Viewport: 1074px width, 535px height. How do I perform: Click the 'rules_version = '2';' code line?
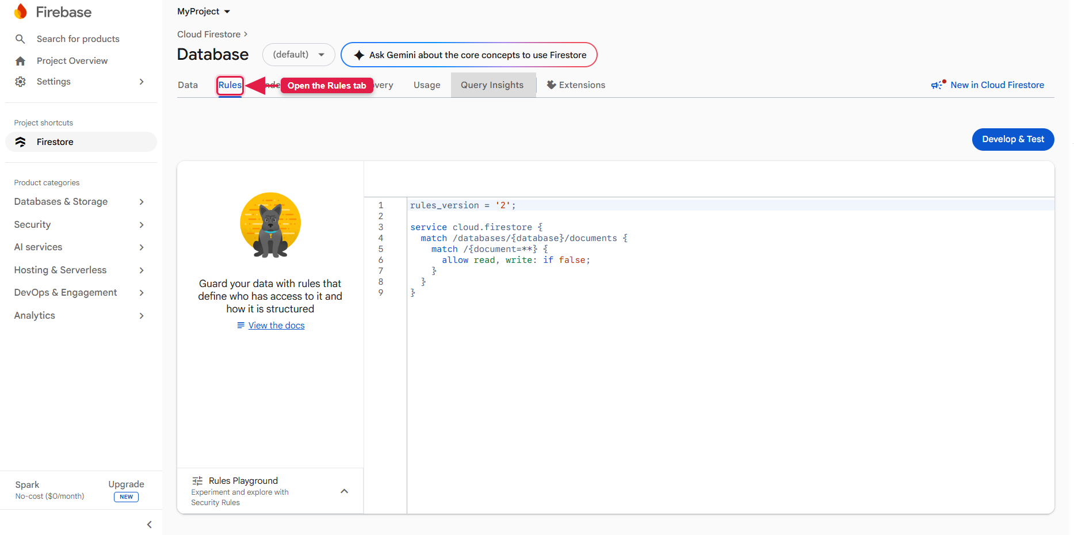coord(463,205)
